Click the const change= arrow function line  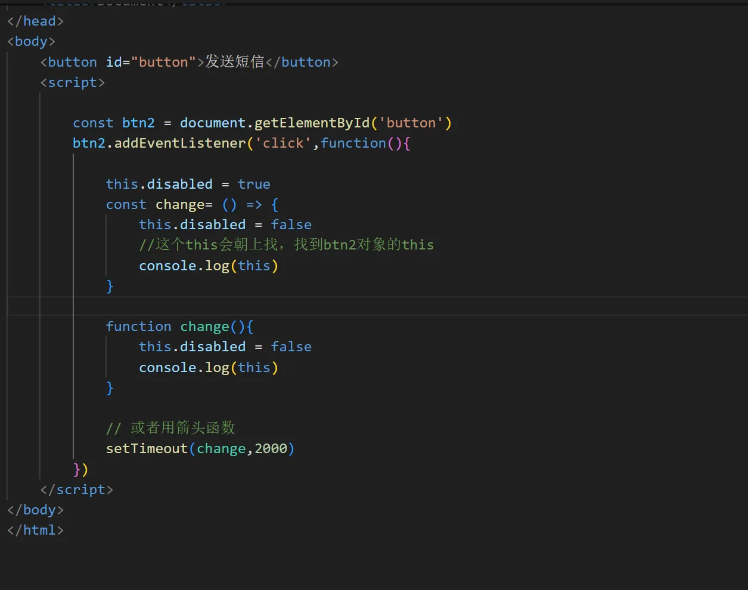[x=192, y=204]
